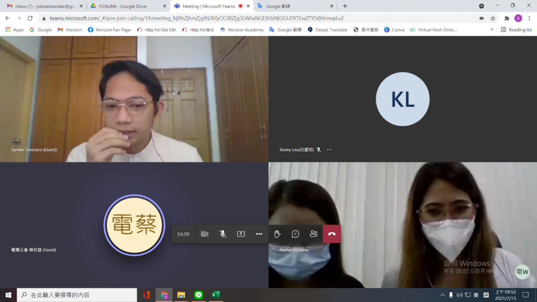This screenshot has width=537, height=302.
Task: Open the More actions ellipsis menu
Action: pos(259,234)
